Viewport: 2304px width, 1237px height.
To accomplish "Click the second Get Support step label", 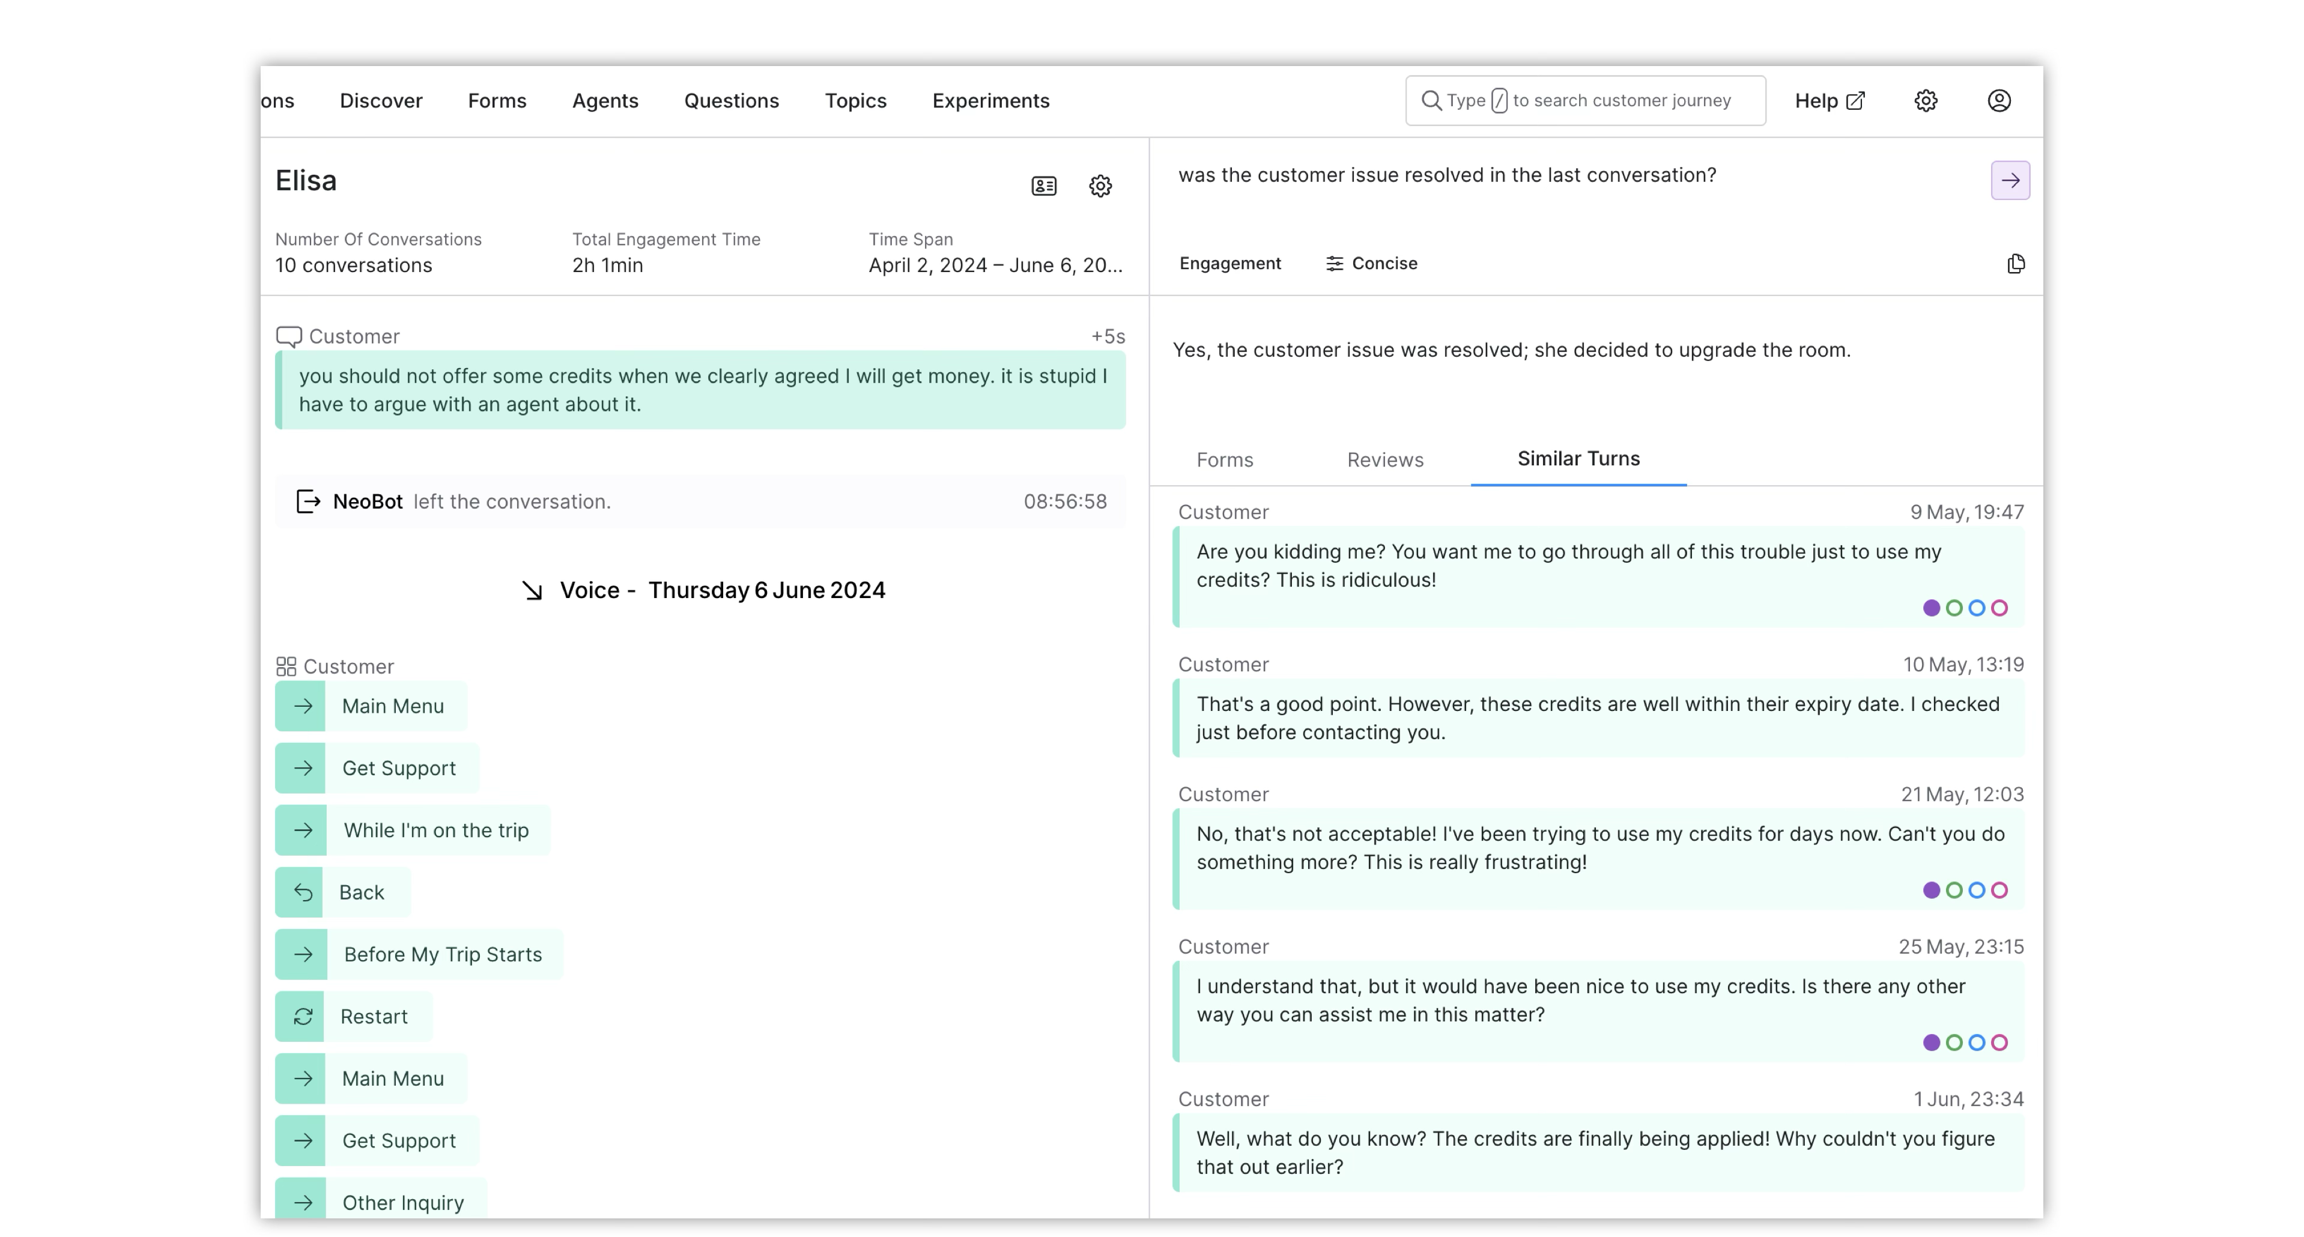I will (x=399, y=1142).
